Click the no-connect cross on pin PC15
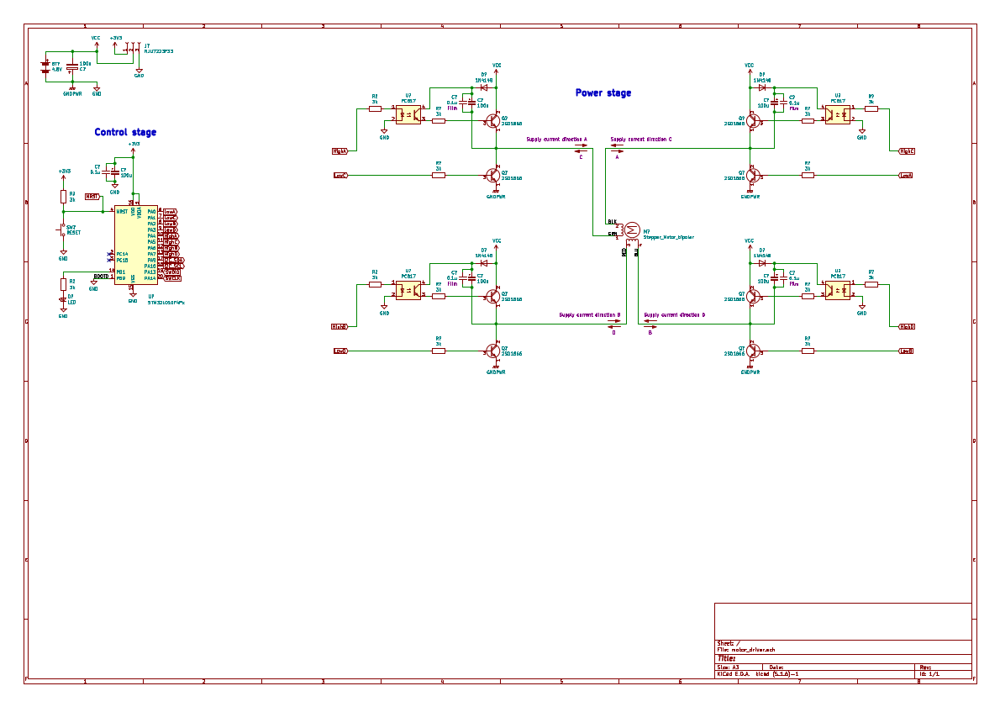This screenshot has height=707, width=1000. click(x=110, y=261)
